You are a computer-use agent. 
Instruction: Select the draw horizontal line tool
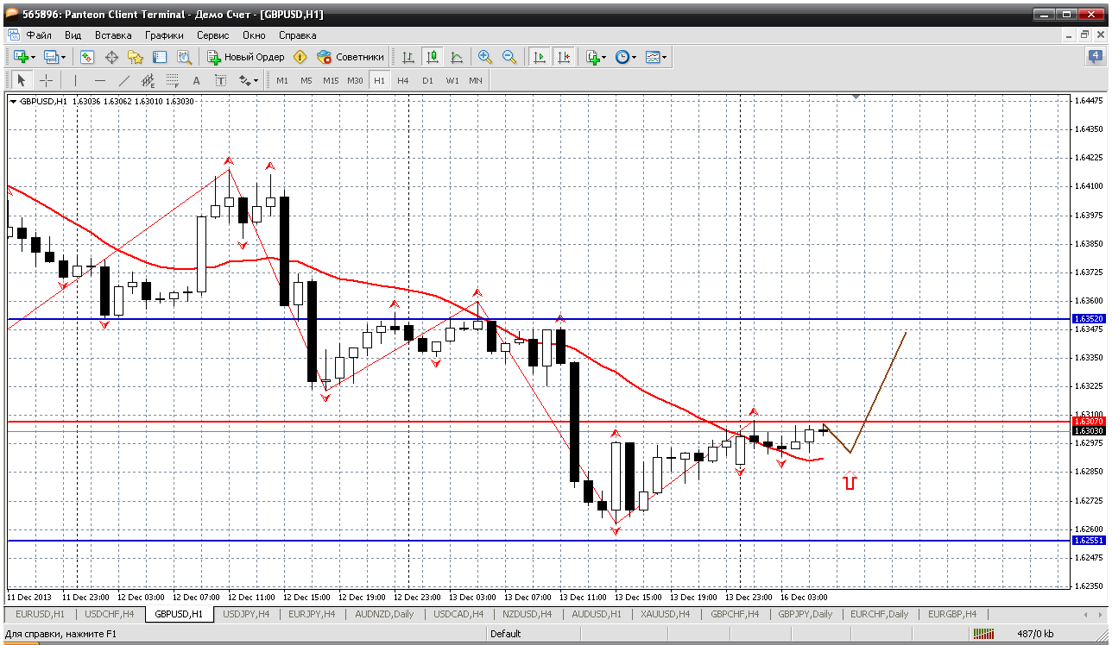[x=100, y=80]
